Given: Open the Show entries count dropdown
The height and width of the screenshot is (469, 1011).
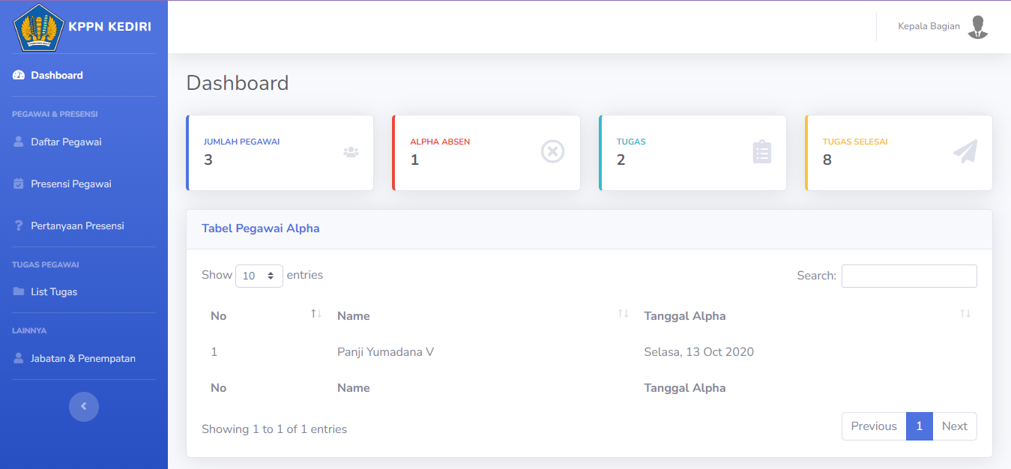Looking at the screenshot, I should tap(259, 276).
